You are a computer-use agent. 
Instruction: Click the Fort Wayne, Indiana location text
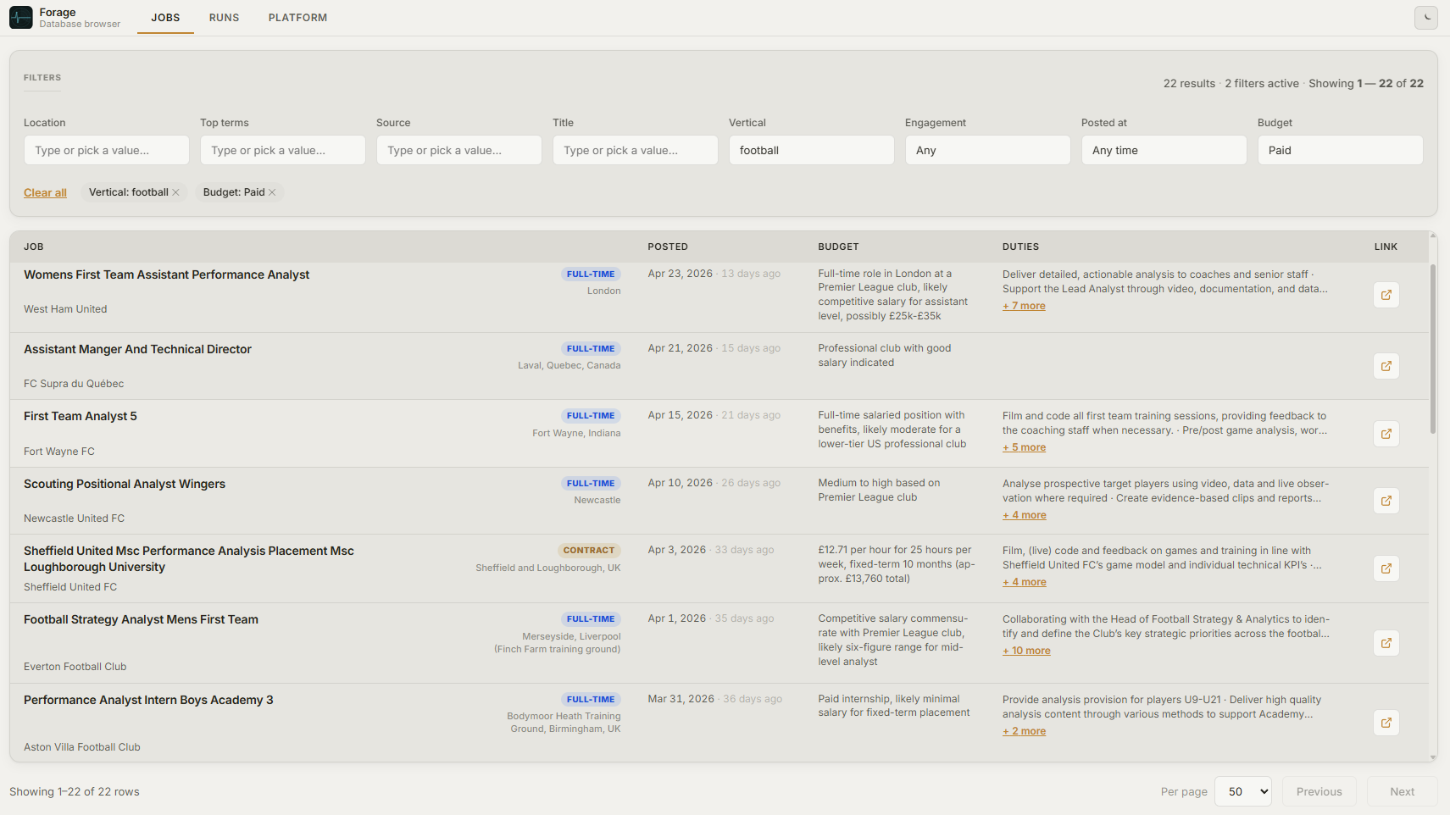click(576, 433)
